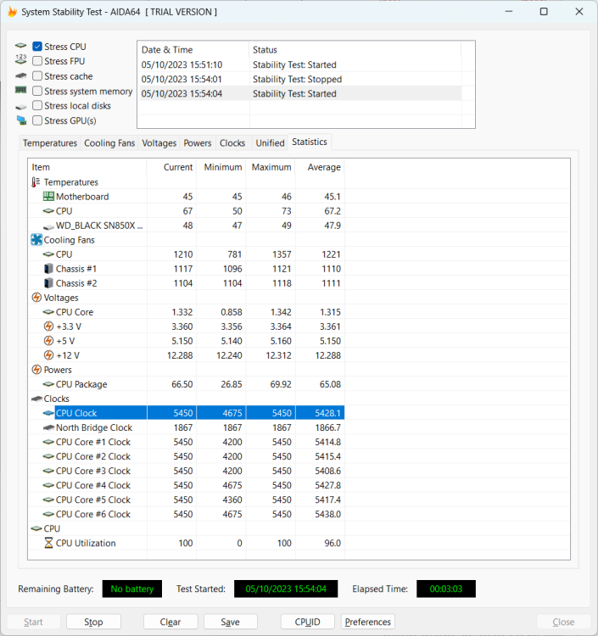598x636 pixels.
Task: Click the Stop button
Action: point(93,622)
